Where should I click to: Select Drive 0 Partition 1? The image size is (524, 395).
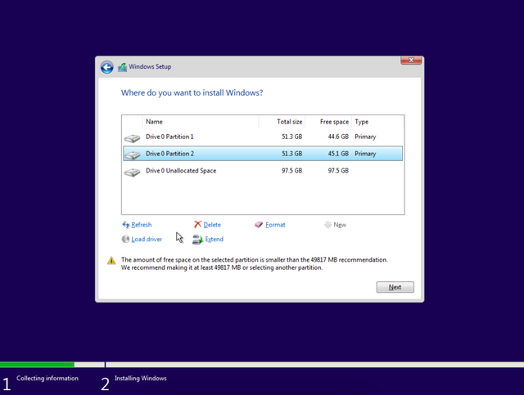pos(263,137)
